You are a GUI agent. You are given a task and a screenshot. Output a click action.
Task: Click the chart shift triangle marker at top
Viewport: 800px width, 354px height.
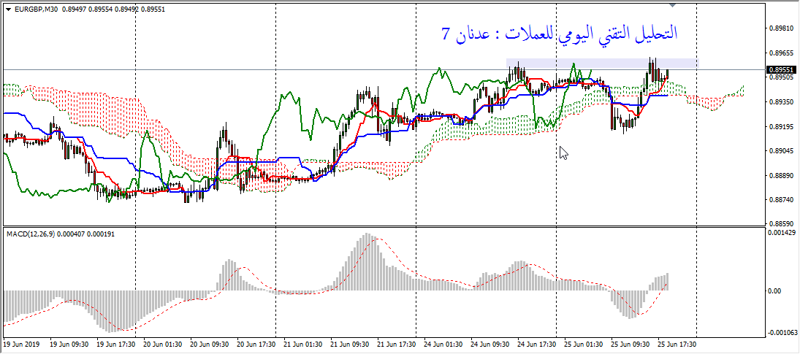[672, 5]
